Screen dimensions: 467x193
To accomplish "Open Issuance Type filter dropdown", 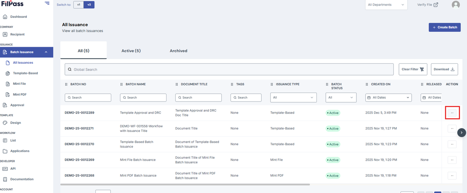I will [x=294, y=98].
